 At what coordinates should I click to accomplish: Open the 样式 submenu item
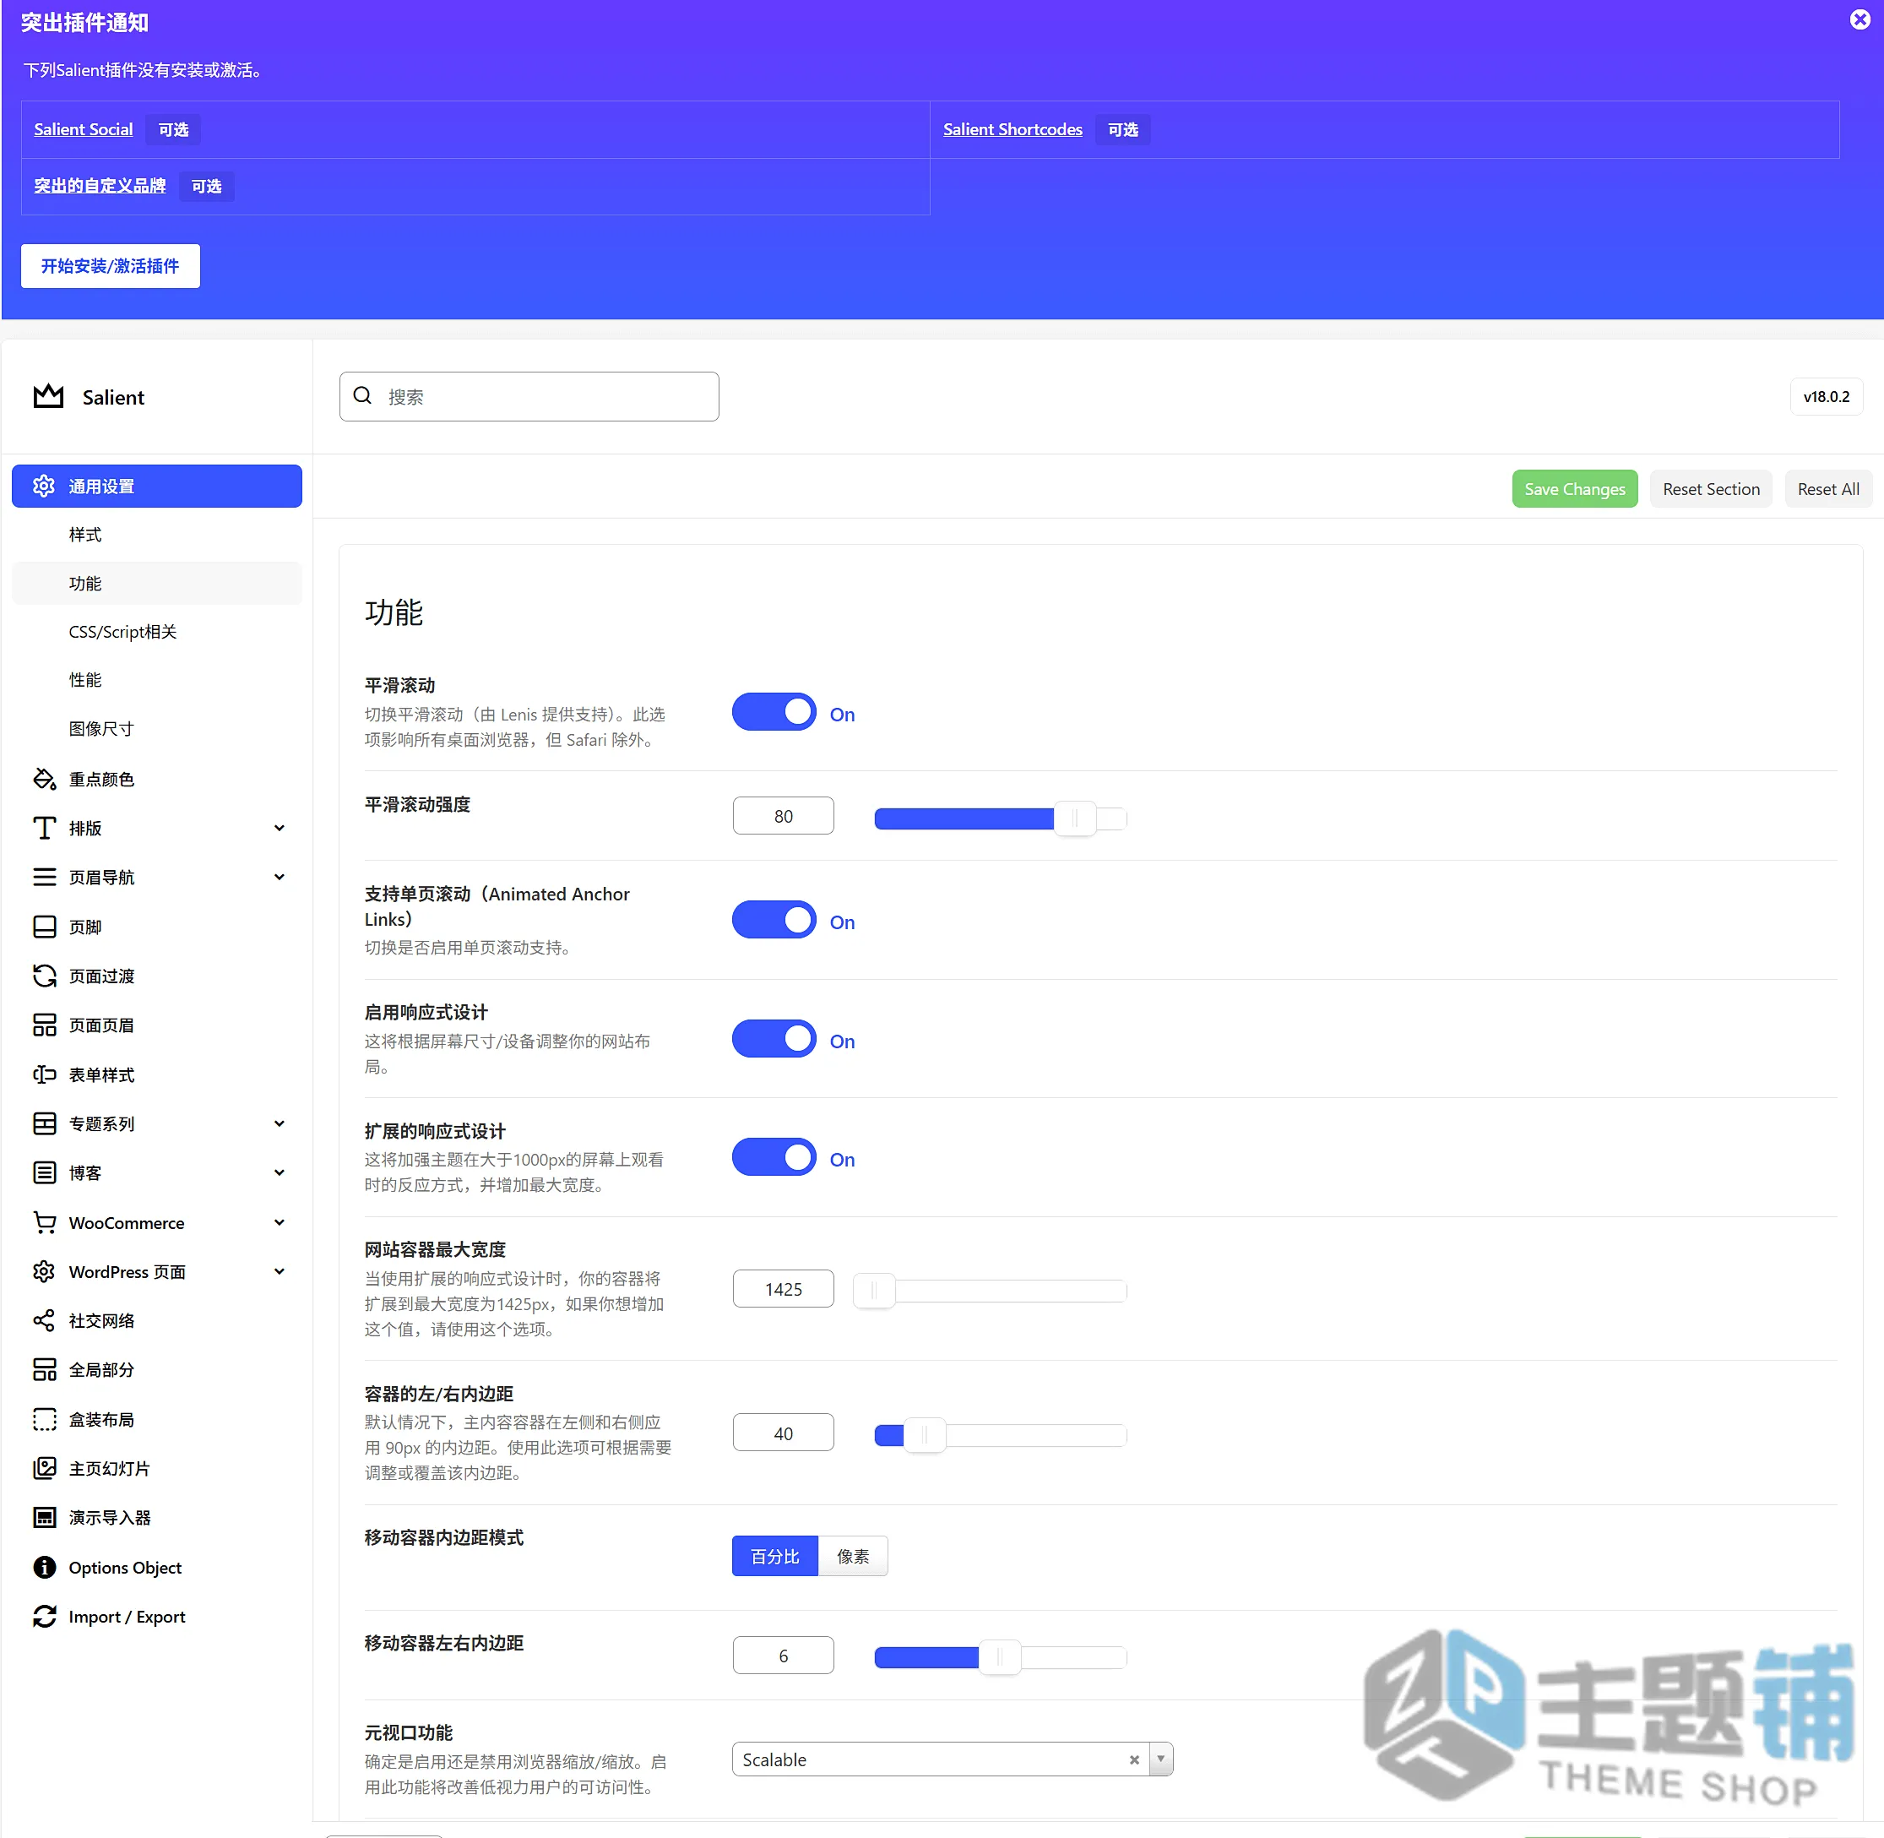[x=156, y=535]
